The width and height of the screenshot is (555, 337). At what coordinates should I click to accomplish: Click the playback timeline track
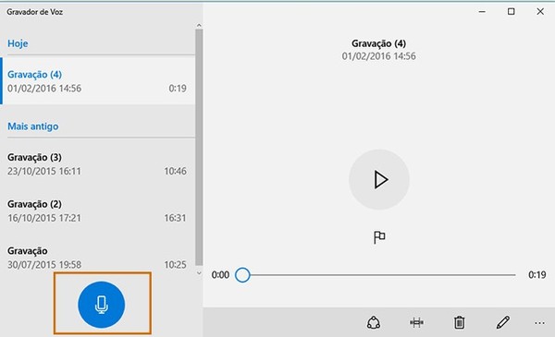pos(383,275)
